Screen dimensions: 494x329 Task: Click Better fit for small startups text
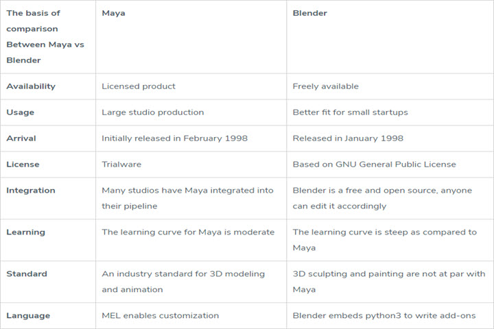[x=350, y=112]
